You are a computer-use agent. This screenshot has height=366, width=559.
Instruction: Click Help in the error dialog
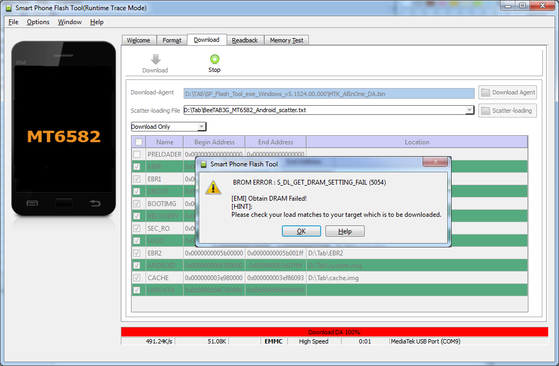click(345, 231)
